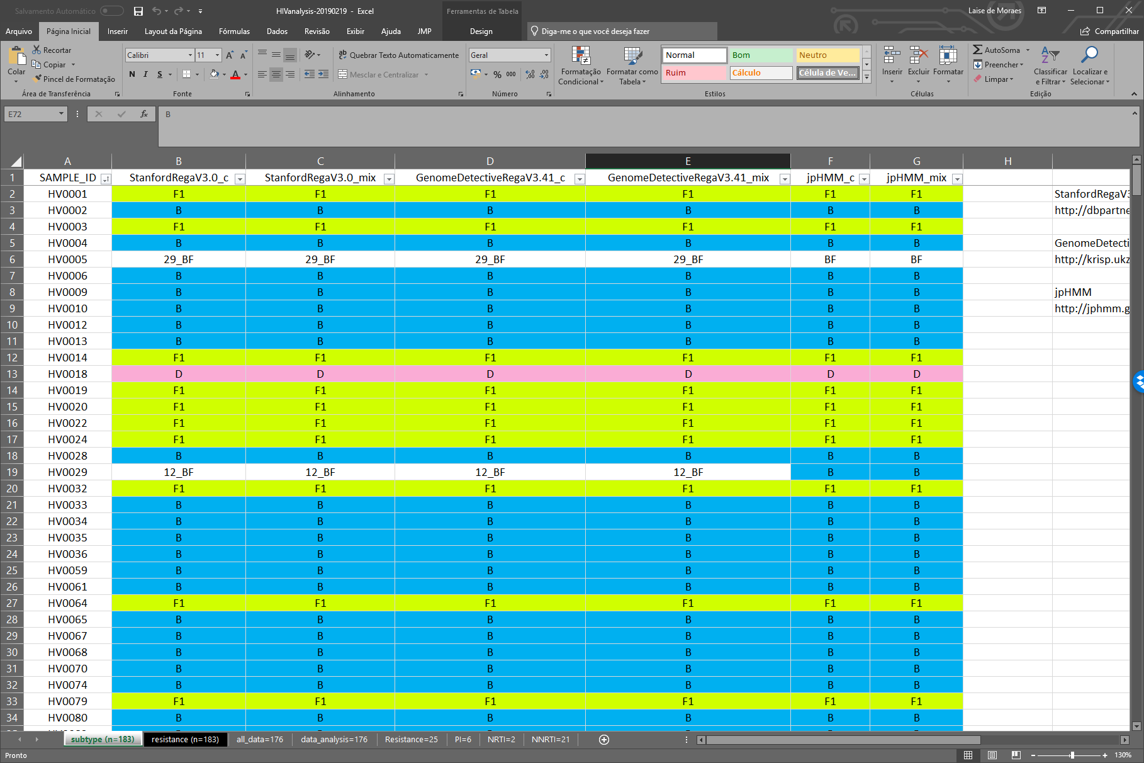This screenshot has height=763, width=1144.
Task: Apply the percent style format
Action: point(497,74)
